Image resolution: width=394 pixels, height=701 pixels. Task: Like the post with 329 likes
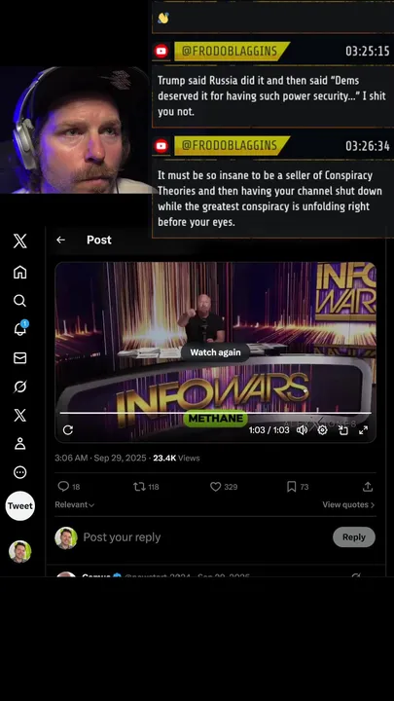point(224,487)
